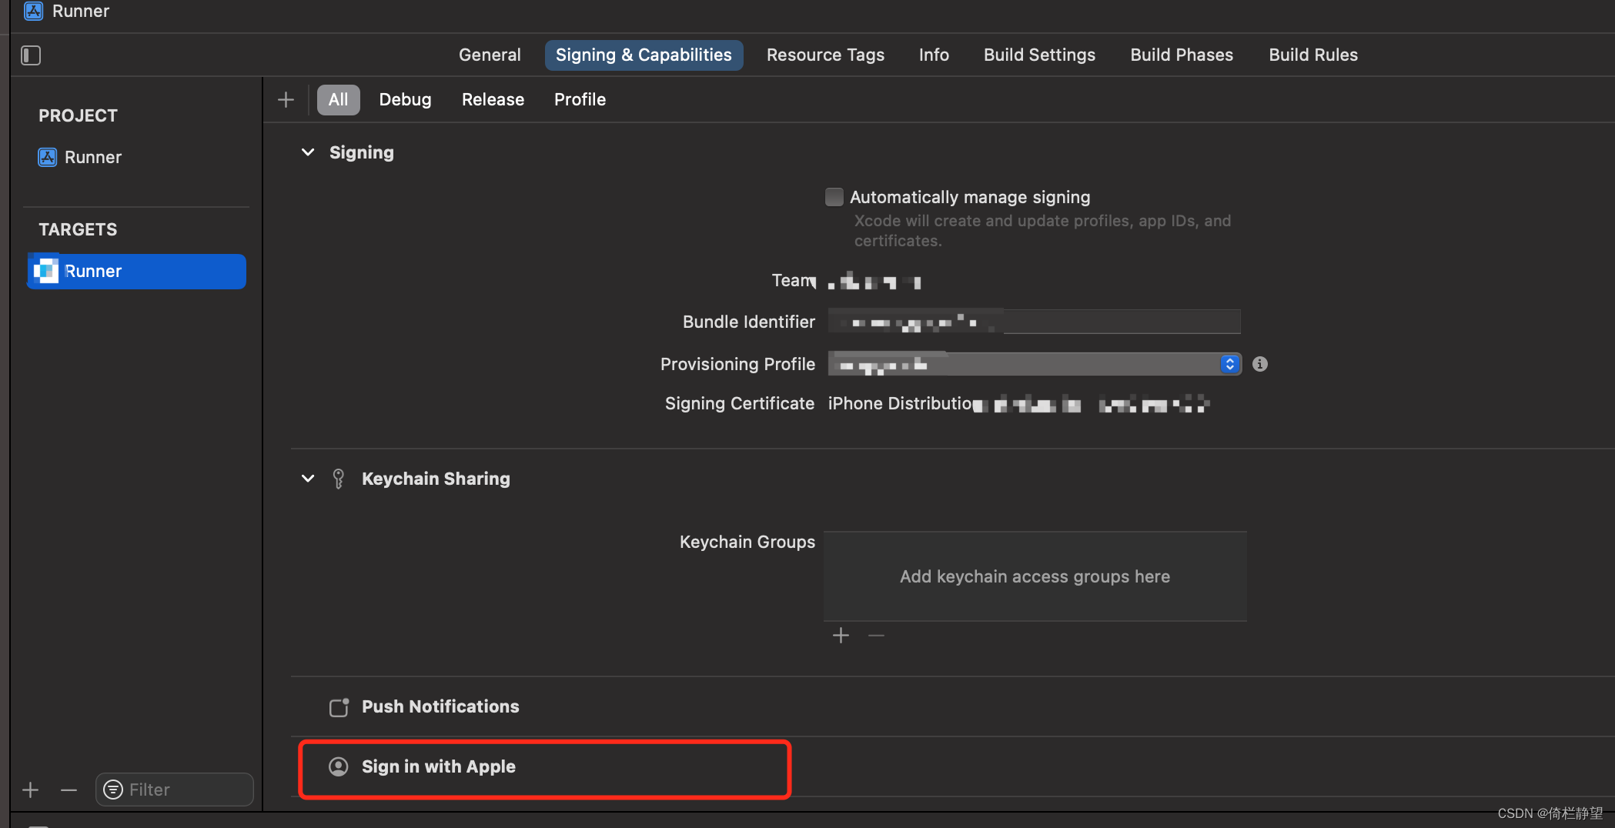Click the Keychain Sharing heading
This screenshot has width=1615, height=828.
click(x=436, y=479)
